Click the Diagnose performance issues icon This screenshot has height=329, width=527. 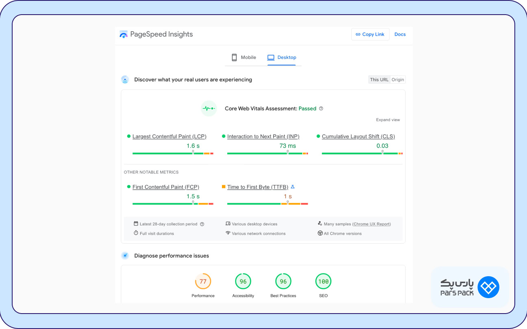point(125,256)
